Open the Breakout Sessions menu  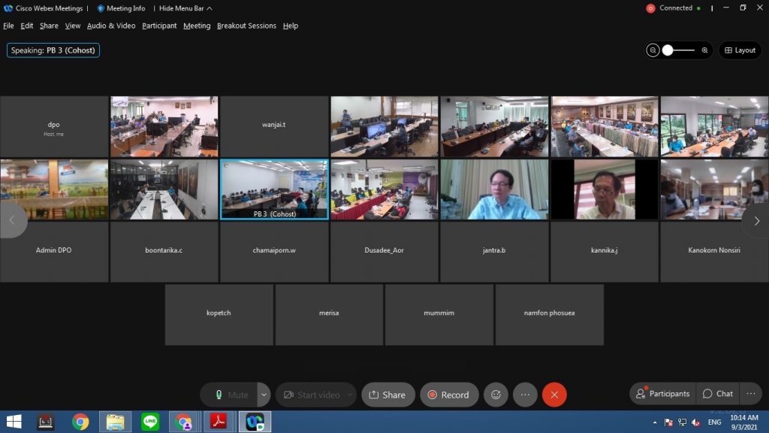[x=246, y=26]
